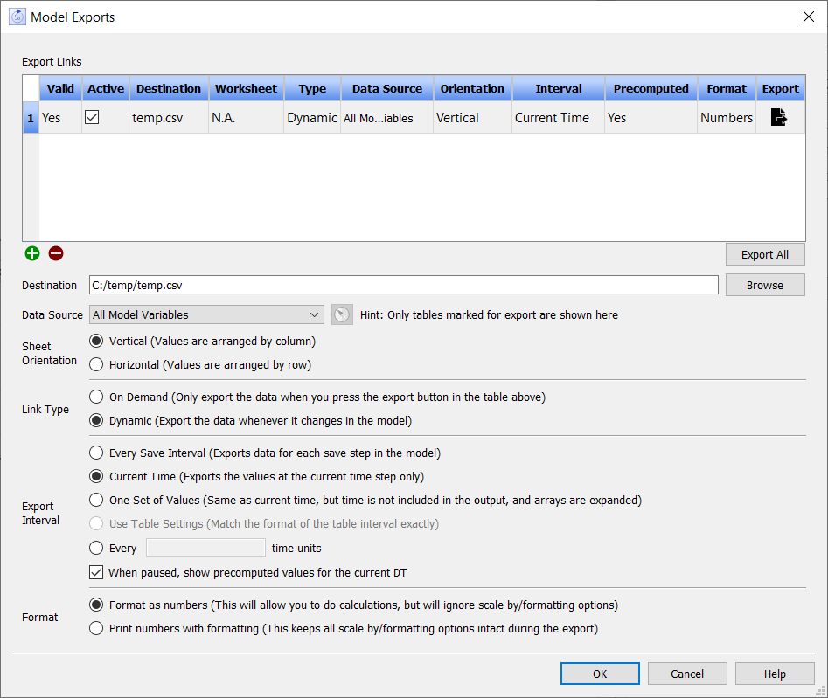Click the Numbers format cell

[727, 118]
